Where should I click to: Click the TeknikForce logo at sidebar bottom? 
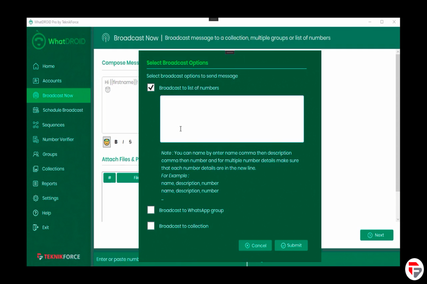[59, 257]
